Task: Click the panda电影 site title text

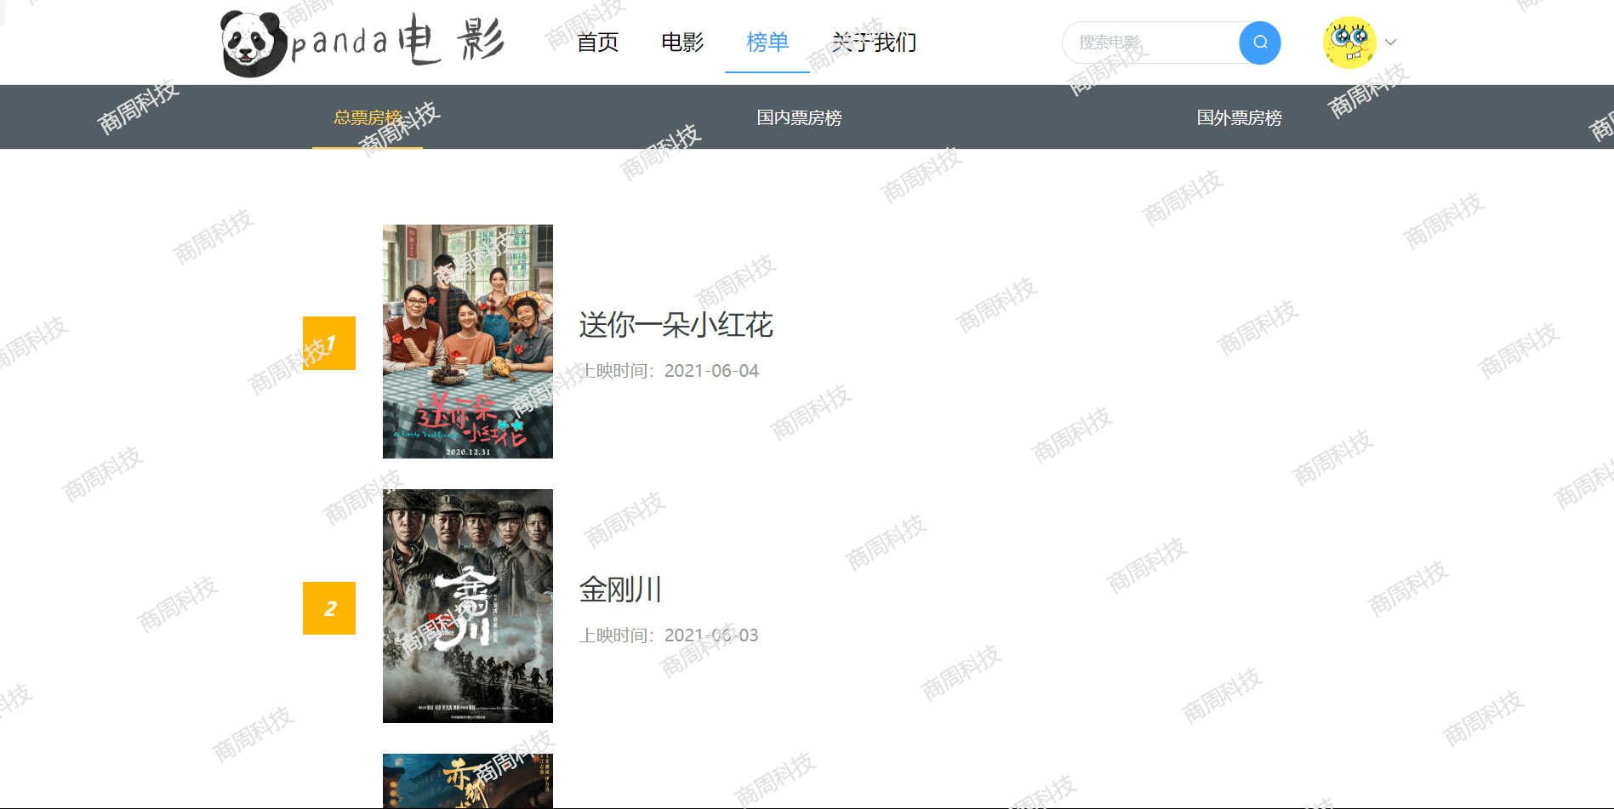Action: (x=398, y=41)
